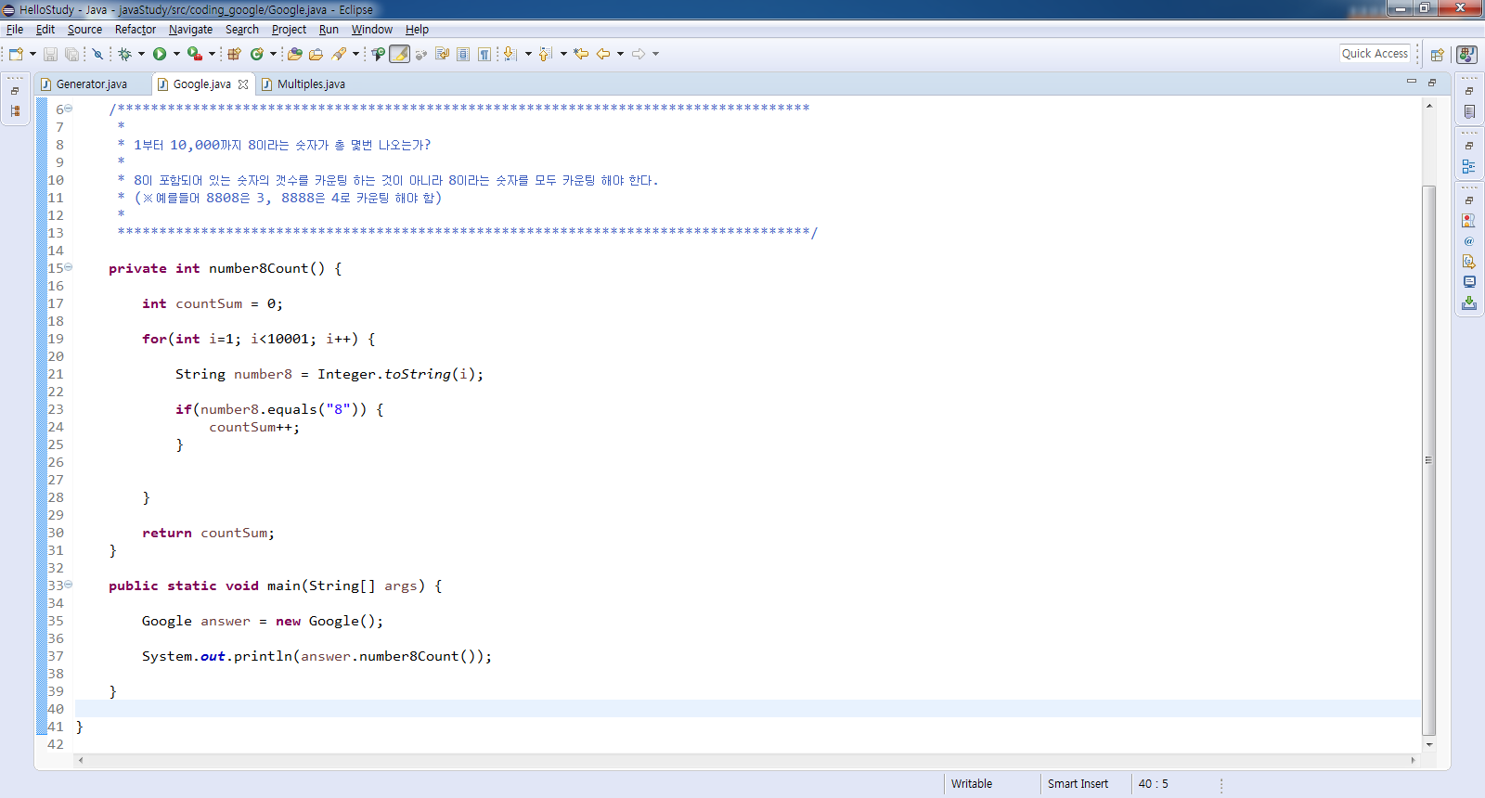Image resolution: width=1485 pixels, height=798 pixels.
Task: Click the New Java Package icon
Action: tap(234, 54)
